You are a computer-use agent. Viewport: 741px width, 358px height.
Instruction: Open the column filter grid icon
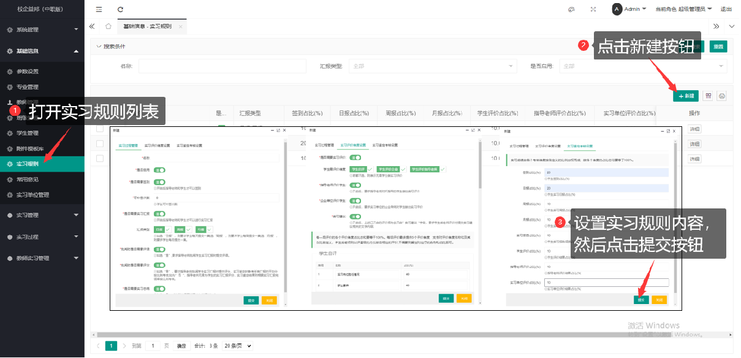tap(709, 96)
